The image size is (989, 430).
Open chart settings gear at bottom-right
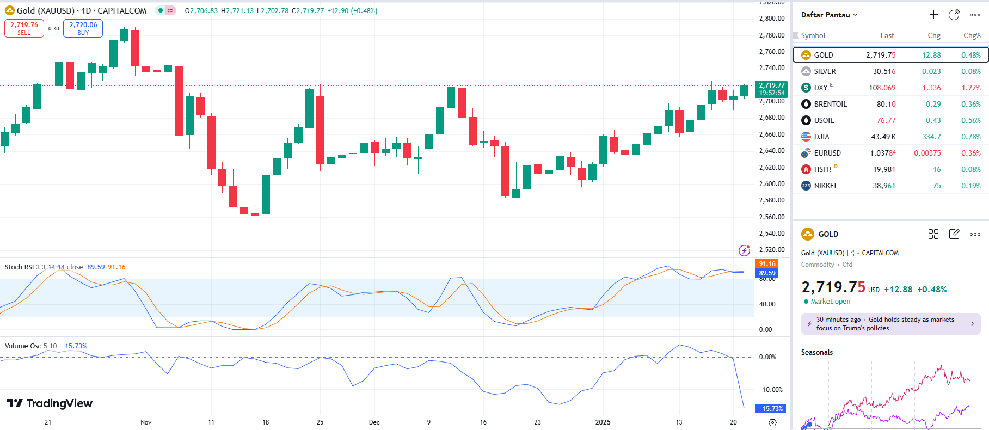tap(772, 422)
